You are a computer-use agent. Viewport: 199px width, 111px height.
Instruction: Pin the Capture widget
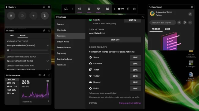click(x=44, y=7)
